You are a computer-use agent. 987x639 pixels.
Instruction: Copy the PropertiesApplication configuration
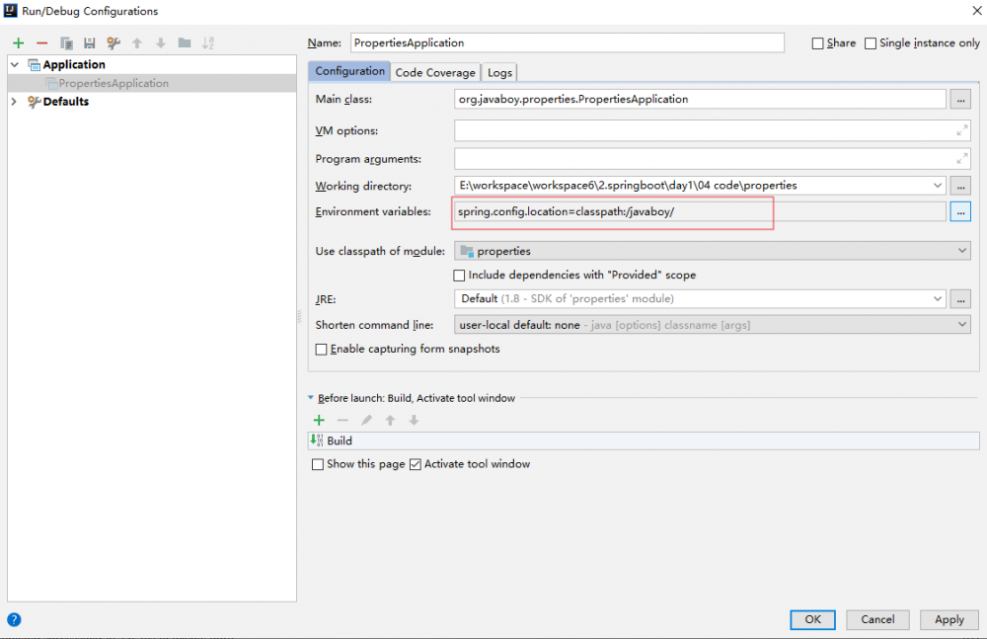click(65, 42)
